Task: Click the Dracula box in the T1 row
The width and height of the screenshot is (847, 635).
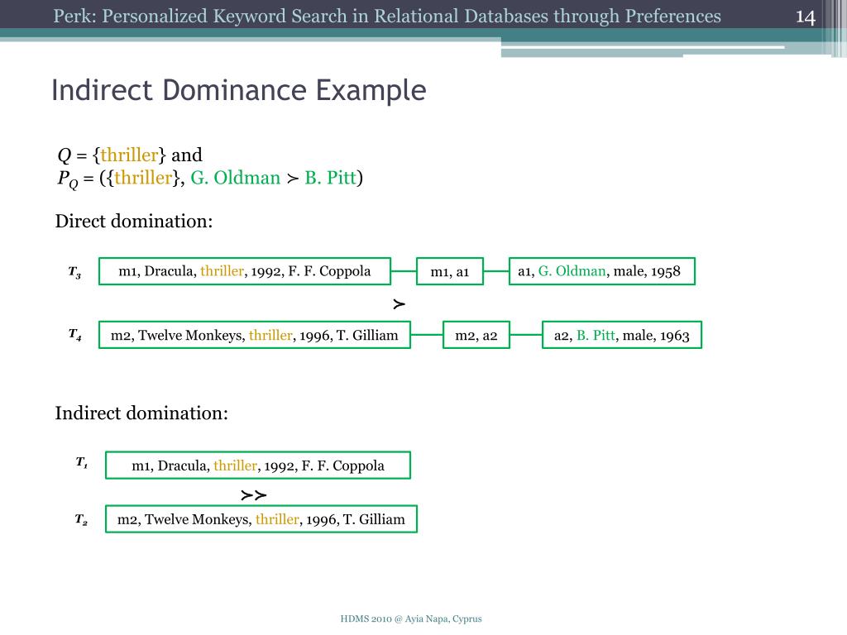Action: [258, 465]
